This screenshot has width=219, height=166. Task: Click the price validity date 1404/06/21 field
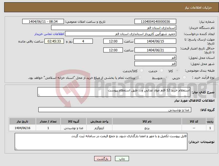coord(155,50)
